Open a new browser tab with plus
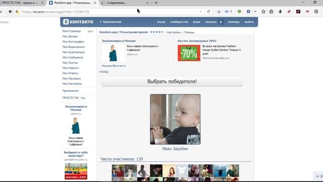323x182 pixels. point(156,3)
